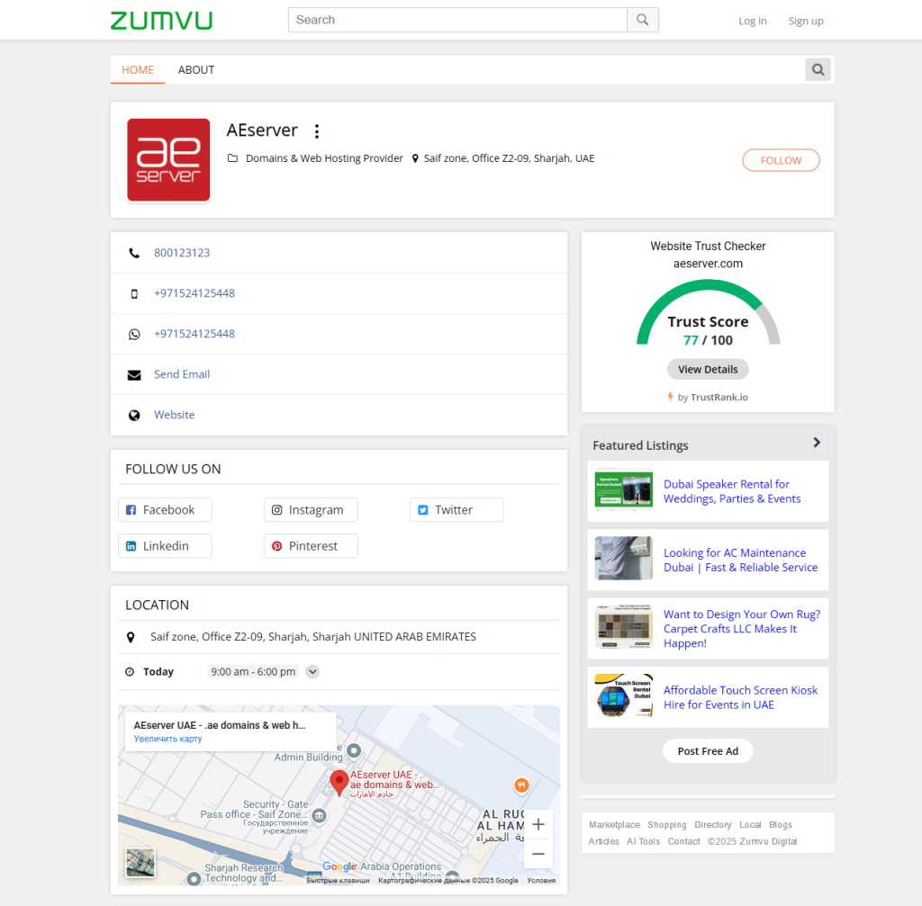Click the orange restaurant marker on map

pos(521,785)
